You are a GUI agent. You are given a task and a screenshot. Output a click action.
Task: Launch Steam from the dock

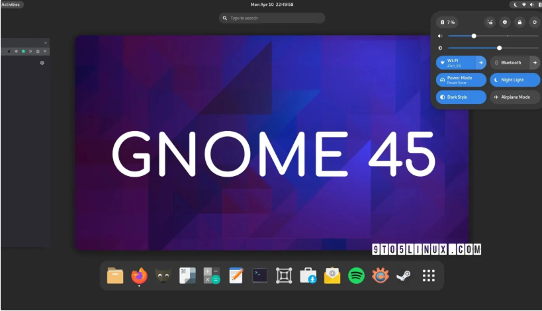[x=404, y=276]
